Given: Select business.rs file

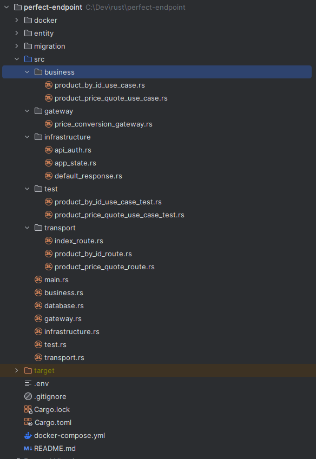Looking at the screenshot, I should pos(64,292).
